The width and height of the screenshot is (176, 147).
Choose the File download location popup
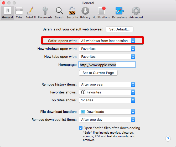pos(107,112)
